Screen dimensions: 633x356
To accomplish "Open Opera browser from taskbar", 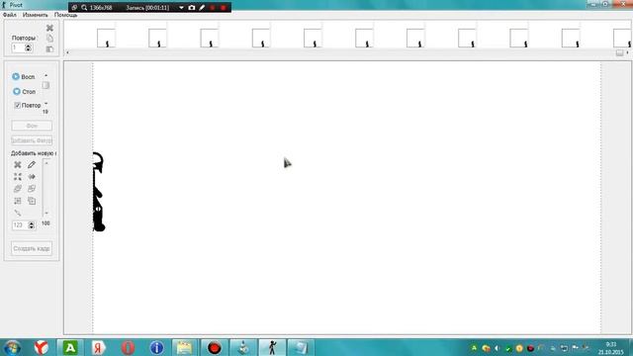I will [128, 347].
